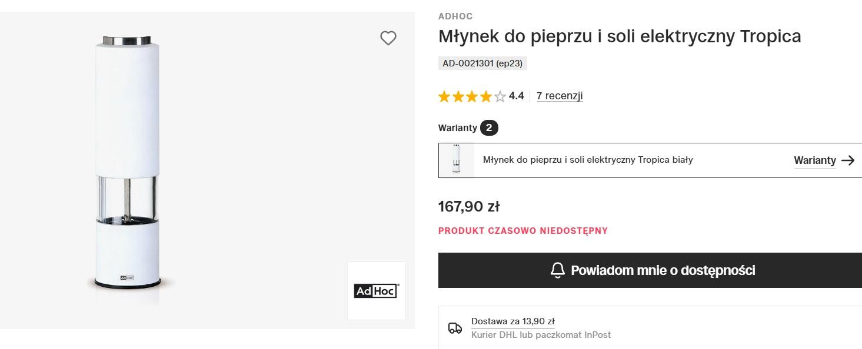Click the right arrow beside Warianty
Screen dimensions: 862x349
(x=848, y=160)
